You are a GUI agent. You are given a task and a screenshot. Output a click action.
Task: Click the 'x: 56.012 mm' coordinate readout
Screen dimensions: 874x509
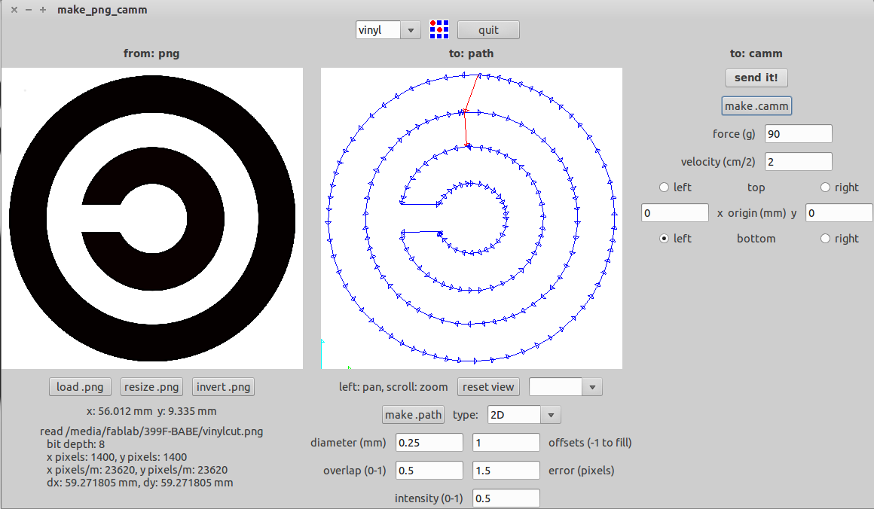pyautogui.click(x=119, y=411)
